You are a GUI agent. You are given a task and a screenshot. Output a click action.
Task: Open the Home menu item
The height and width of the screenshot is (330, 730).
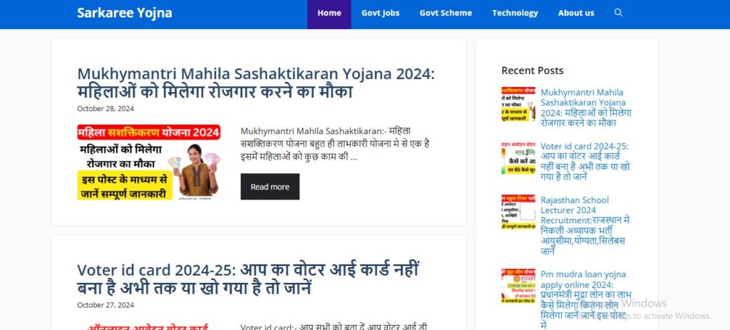pos(329,13)
